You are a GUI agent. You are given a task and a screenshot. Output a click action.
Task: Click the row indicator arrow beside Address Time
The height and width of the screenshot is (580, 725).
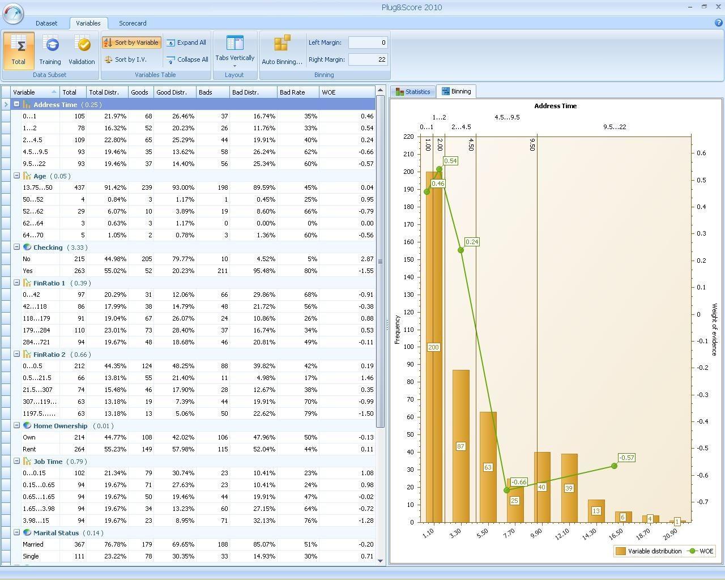pos(6,104)
